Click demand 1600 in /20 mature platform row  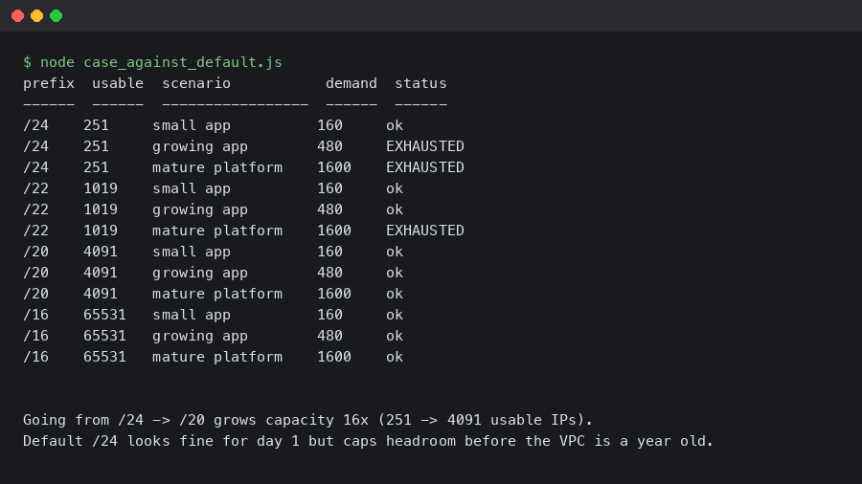(x=334, y=294)
